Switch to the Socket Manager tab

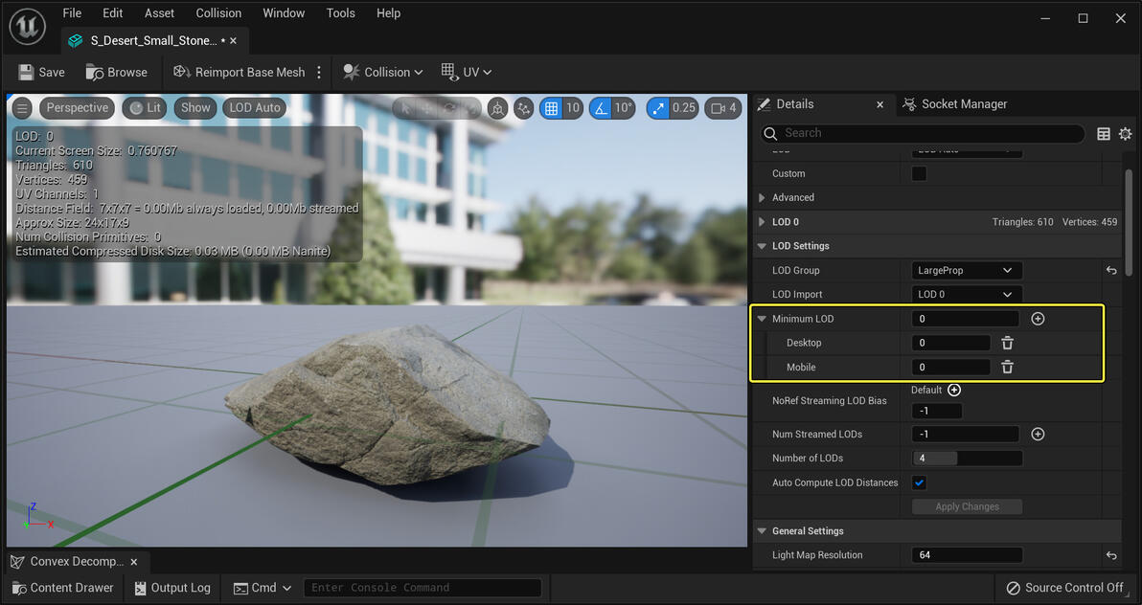tap(954, 104)
